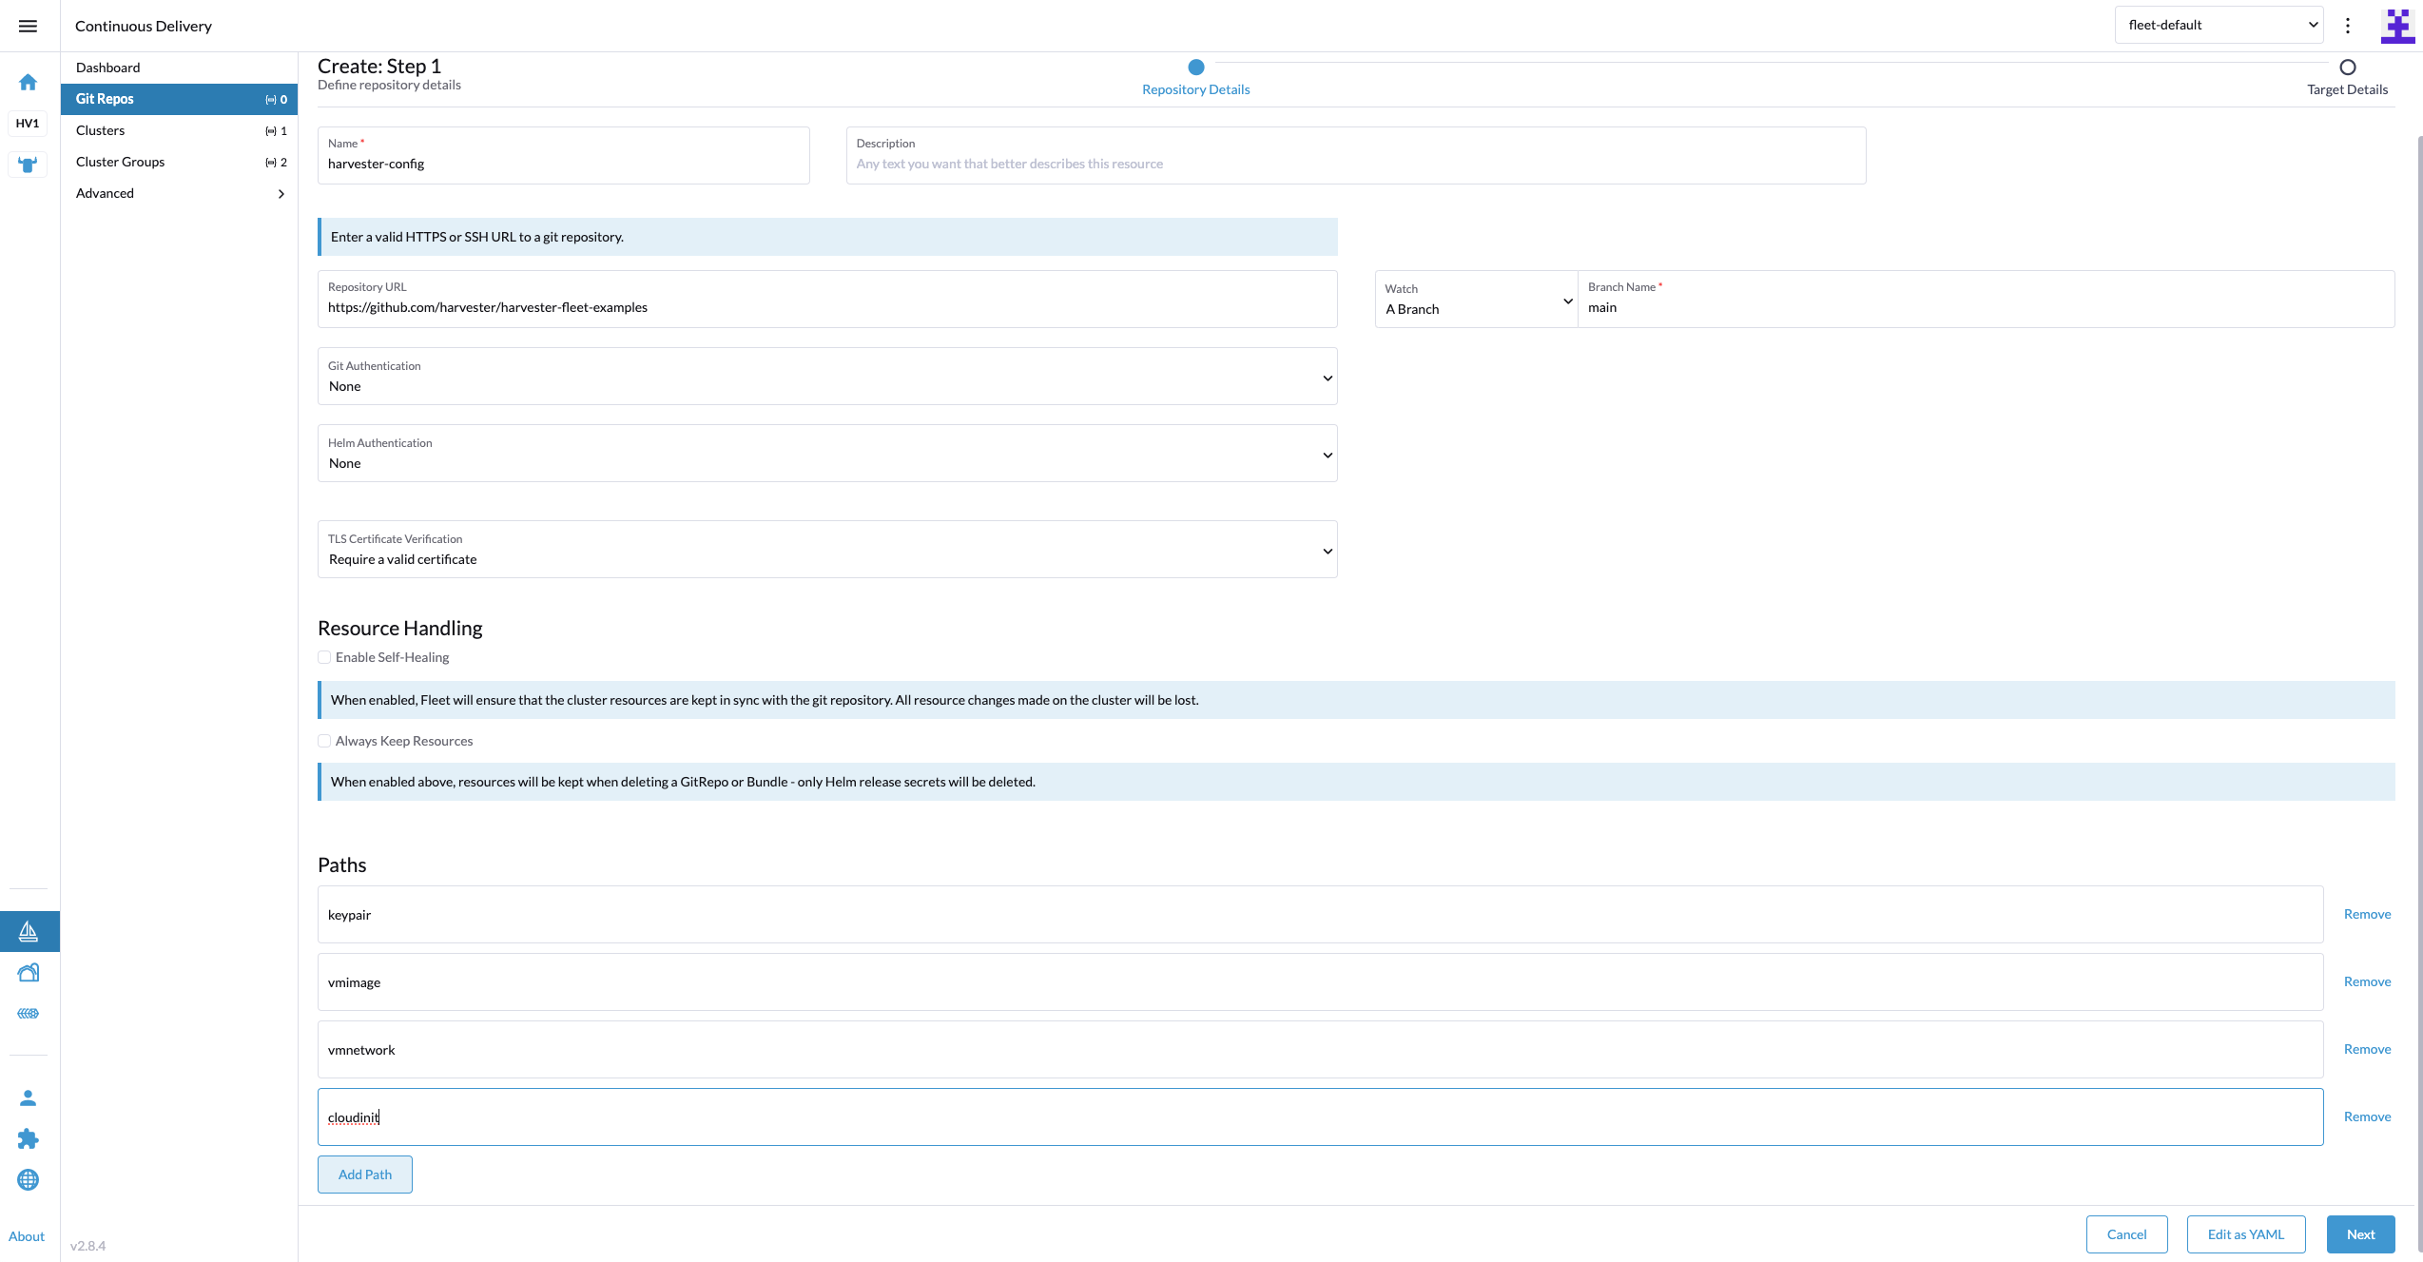
Task: Enable the Self-Healing checkbox
Action: 324,657
